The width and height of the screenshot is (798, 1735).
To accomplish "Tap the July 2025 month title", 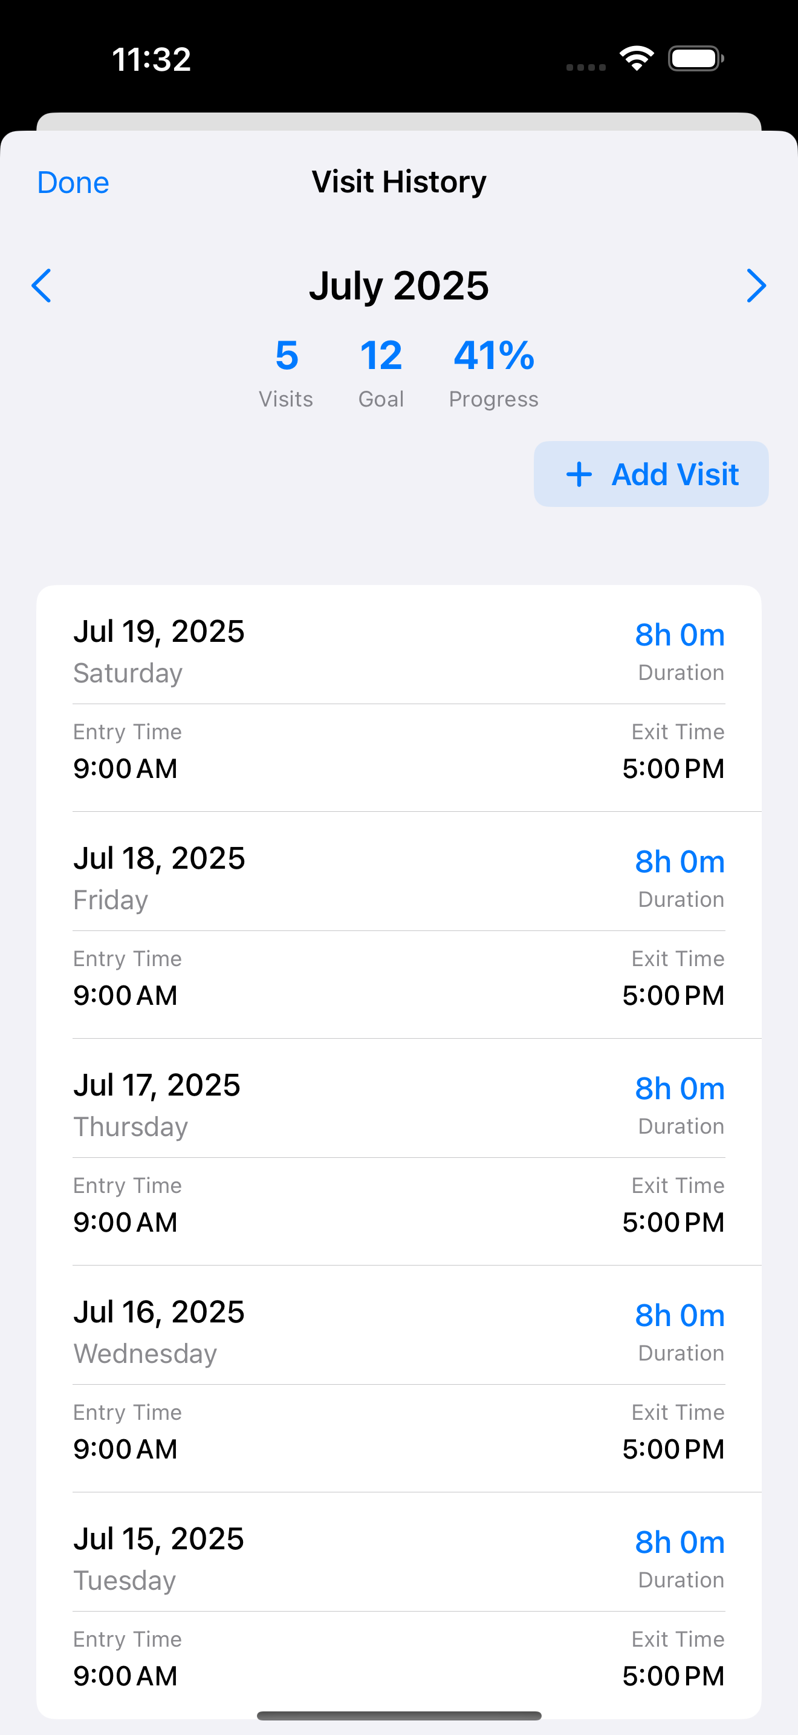I will [x=398, y=286].
